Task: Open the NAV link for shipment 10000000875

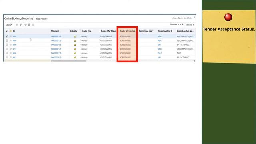Action: click(x=159, y=58)
